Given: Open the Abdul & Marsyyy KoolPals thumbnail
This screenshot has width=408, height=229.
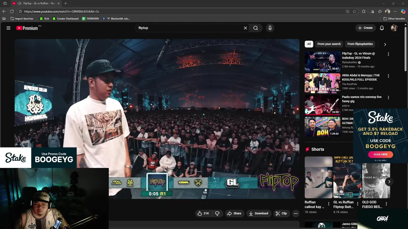Looking at the screenshot, I should tap(322, 83).
